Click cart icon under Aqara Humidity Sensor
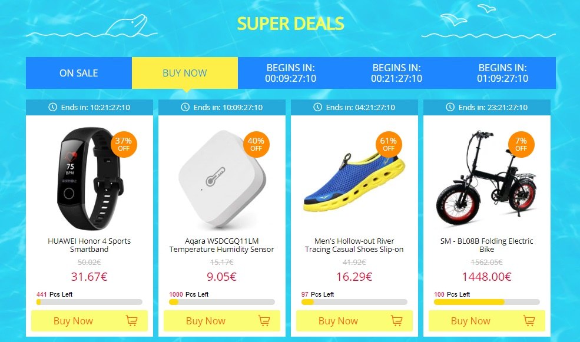The image size is (580, 342). [264, 320]
